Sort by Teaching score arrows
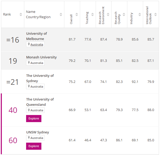160x155 pixels. (93, 14)
